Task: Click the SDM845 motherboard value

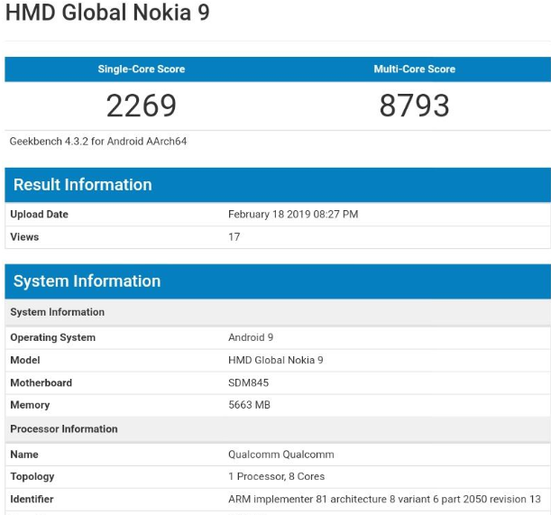Action: 248,382
